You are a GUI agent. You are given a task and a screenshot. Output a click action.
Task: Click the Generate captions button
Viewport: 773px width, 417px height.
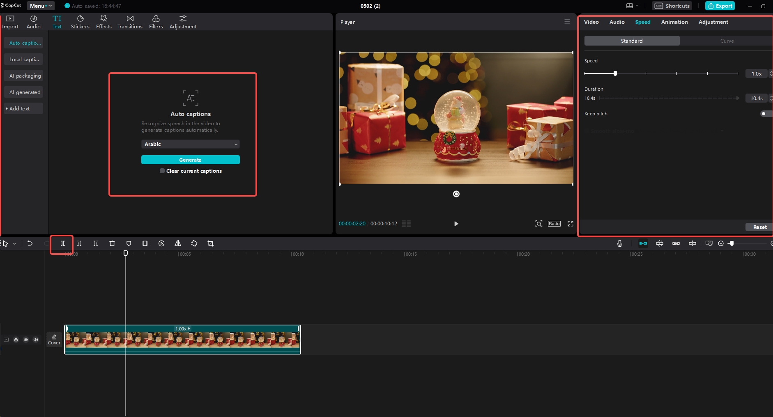190,160
